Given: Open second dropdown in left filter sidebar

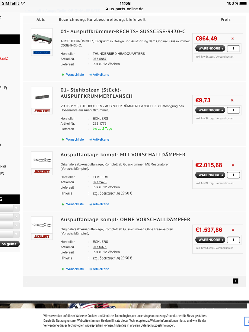Looking at the screenshot, I should pos(10,217).
